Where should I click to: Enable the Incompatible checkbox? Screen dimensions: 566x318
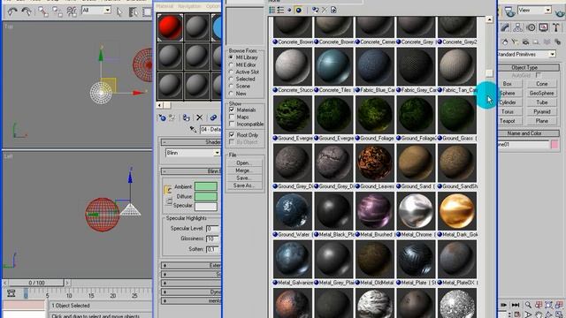tap(232, 124)
